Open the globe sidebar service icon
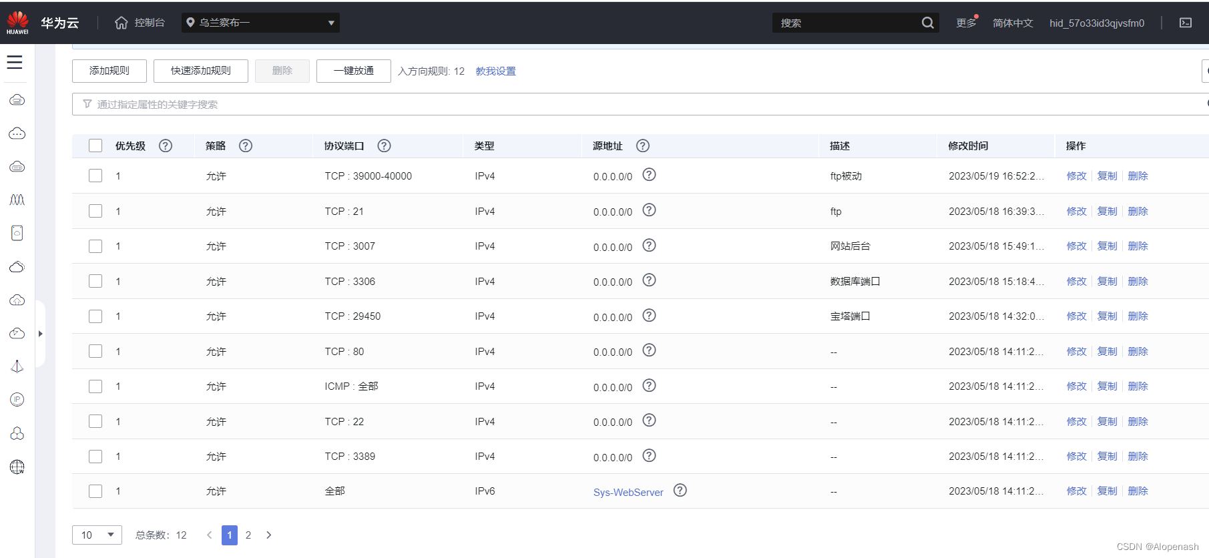 (17, 467)
